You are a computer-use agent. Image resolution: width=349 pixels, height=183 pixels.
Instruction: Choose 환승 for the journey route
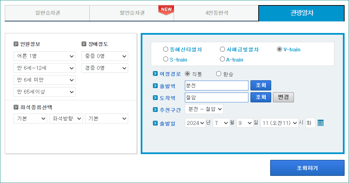[219, 74]
